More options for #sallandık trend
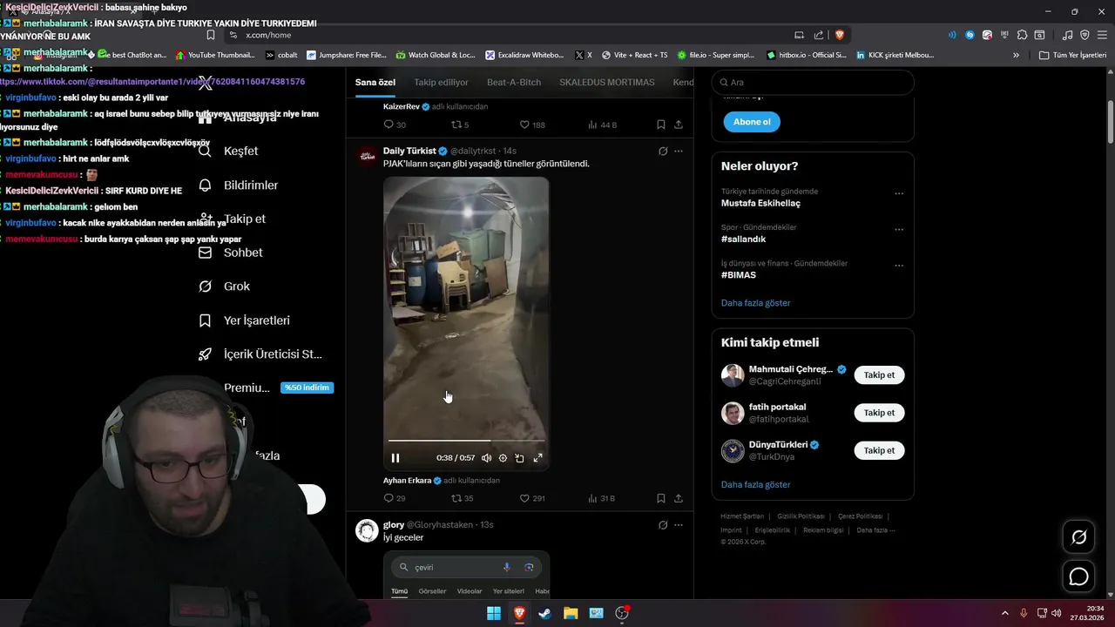The image size is (1115, 627). (899, 230)
